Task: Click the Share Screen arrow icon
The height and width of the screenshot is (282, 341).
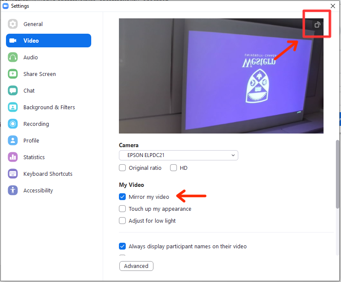Action: tap(13, 74)
